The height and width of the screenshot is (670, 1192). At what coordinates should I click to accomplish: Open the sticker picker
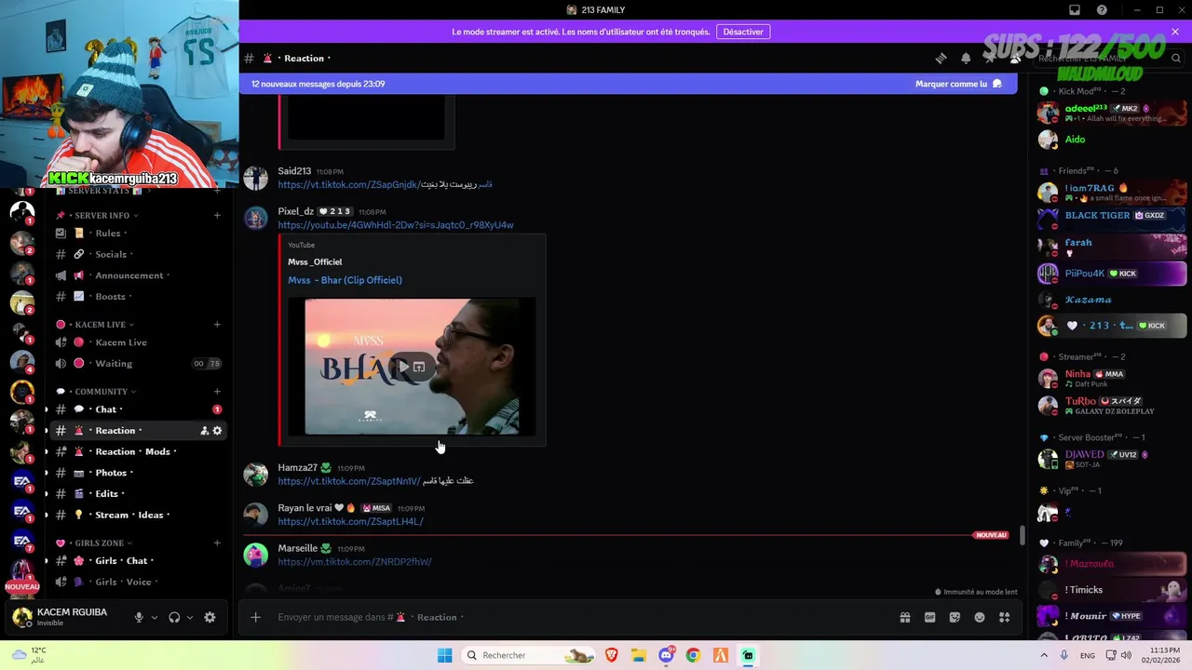tap(955, 617)
